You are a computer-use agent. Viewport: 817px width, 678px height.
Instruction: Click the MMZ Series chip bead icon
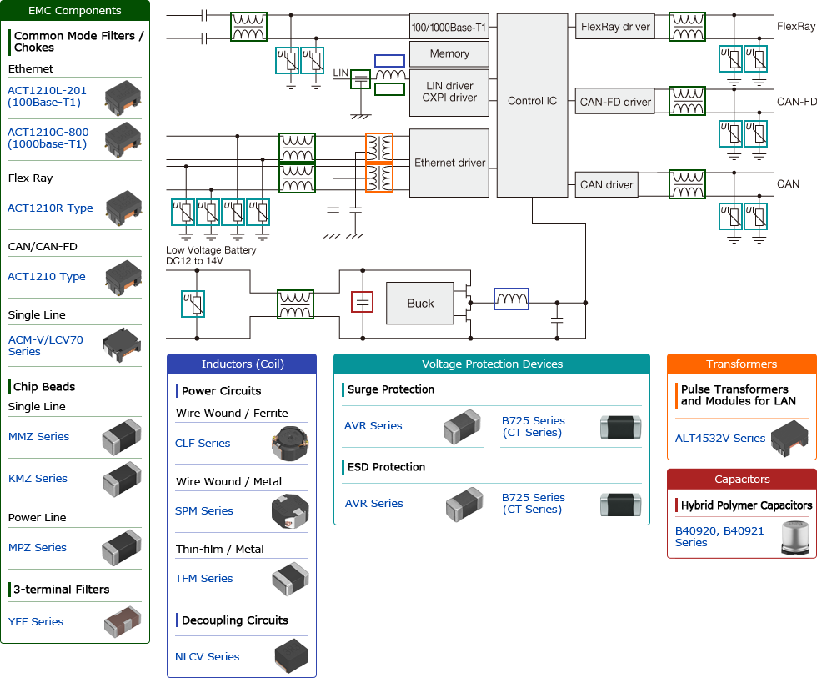122,436
